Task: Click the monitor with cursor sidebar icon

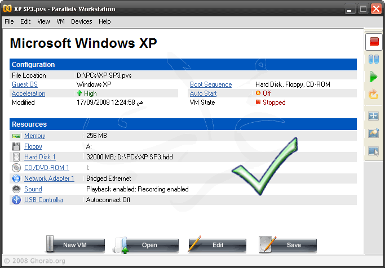Action: [374, 151]
